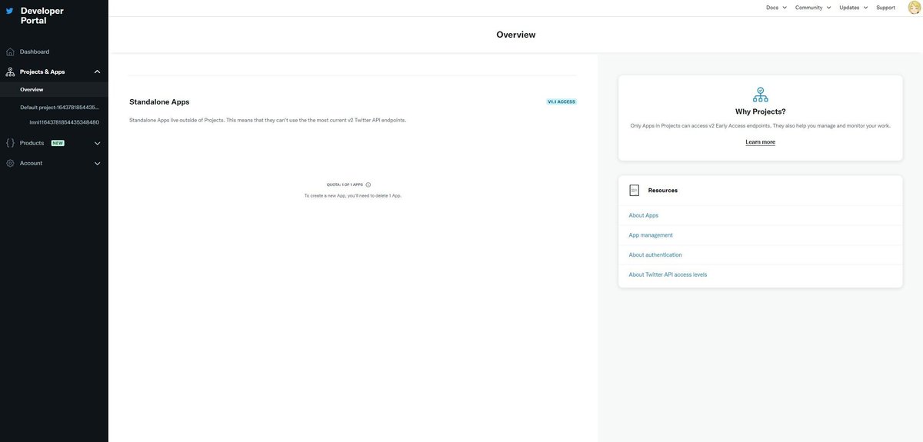Open the App management resource link
This screenshot has height=442, width=923.
coord(651,235)
